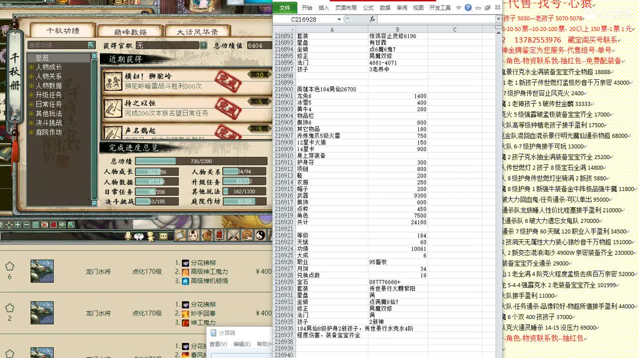Viewport: 639px width, 358px height.
Task: Expand the 人物关系 tree node
Action: tap(31, 77)
